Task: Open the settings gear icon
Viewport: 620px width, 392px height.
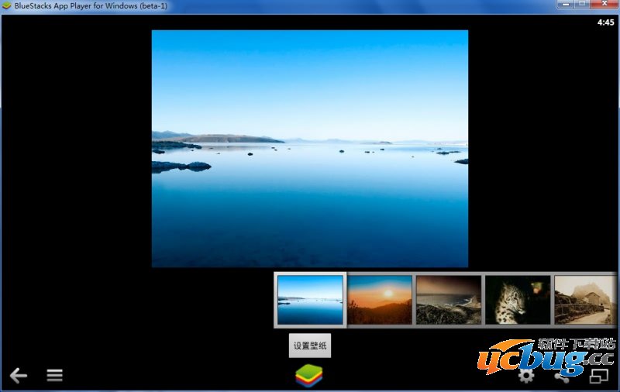Action: click(x=526, y=376)
